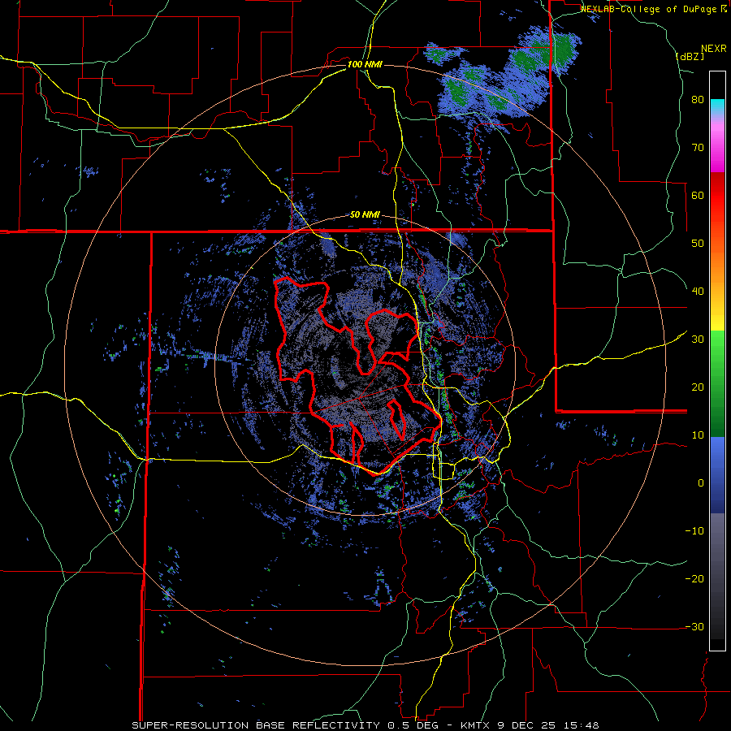
Task: Click the 60 value on the dBZ scale
Action: 698,195
